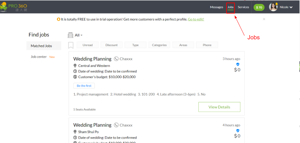
Task: Open the Type filter dropdown
Action: click(135, 45)
